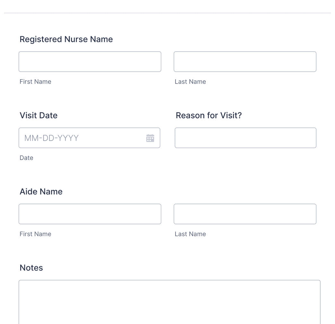Viewport: 335px width, 324px height.
Task: Click the First Name caption under nurse field
Action: click(35, 81)
